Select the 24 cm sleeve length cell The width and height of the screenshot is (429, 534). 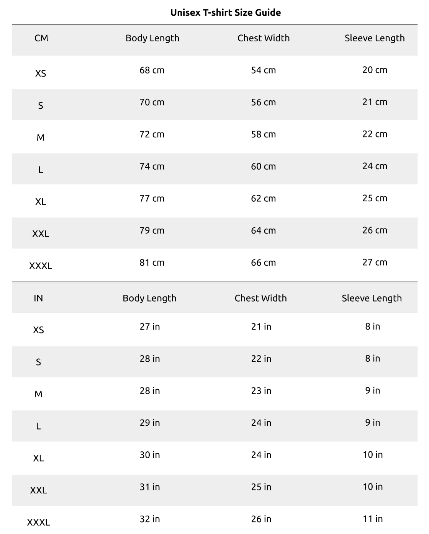tap(375, 166)
